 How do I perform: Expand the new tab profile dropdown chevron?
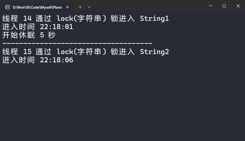click(x=89, y=7)
